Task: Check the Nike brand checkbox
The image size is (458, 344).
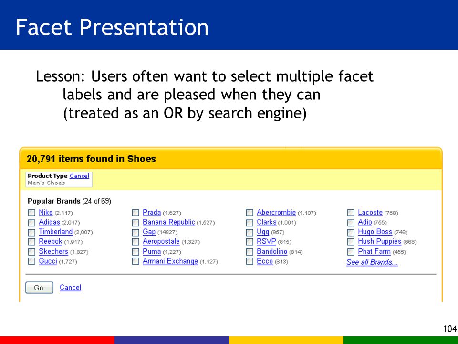Action: [x=31, y=213]
